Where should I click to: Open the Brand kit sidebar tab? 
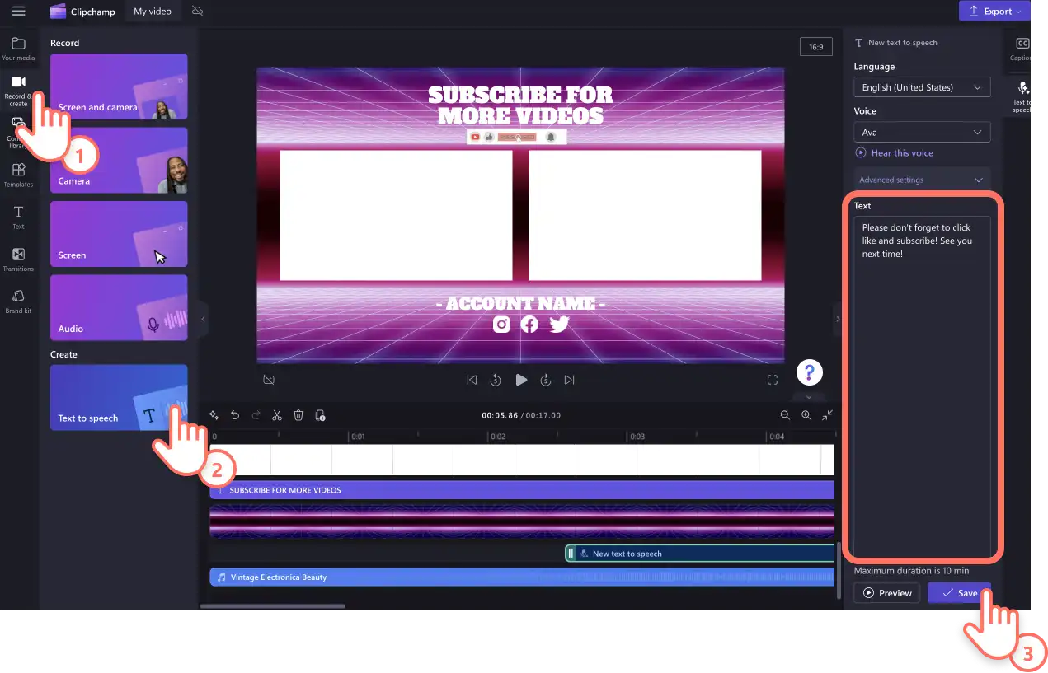[x=18, y=301]
